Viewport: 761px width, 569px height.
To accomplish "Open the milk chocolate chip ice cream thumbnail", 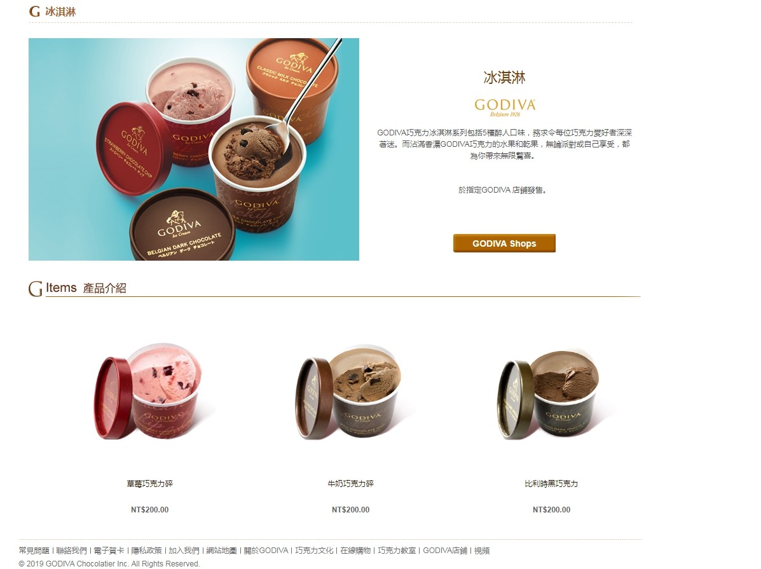I will (x=350, y=393).
